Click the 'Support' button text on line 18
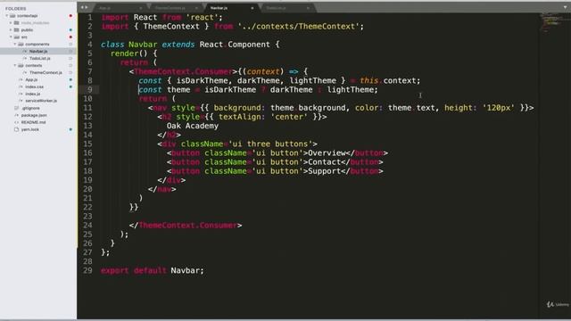Viewport: 571px width, 321px height. click(x=324, y=171)
